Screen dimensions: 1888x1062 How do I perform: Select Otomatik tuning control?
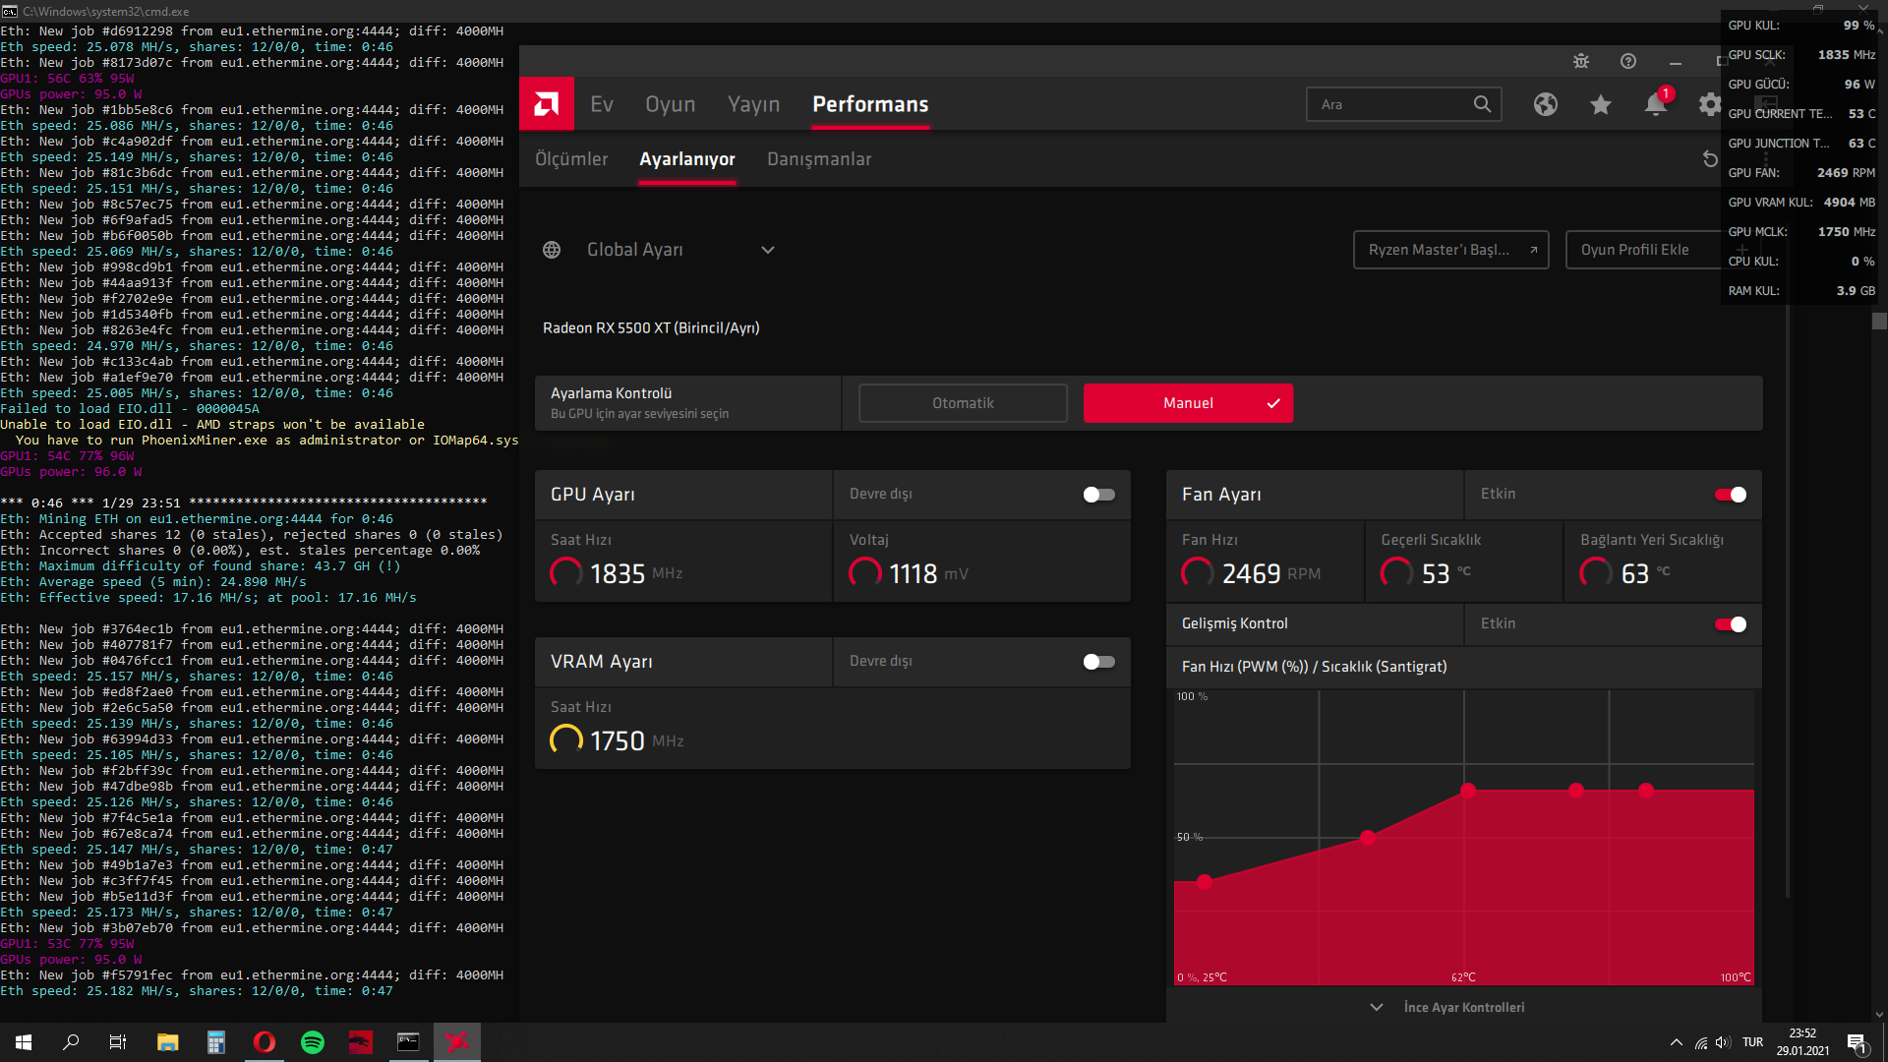coord(963,403)
